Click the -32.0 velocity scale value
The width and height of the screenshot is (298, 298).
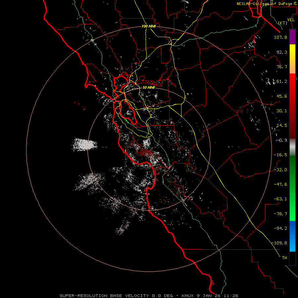[x=280, y=170]
